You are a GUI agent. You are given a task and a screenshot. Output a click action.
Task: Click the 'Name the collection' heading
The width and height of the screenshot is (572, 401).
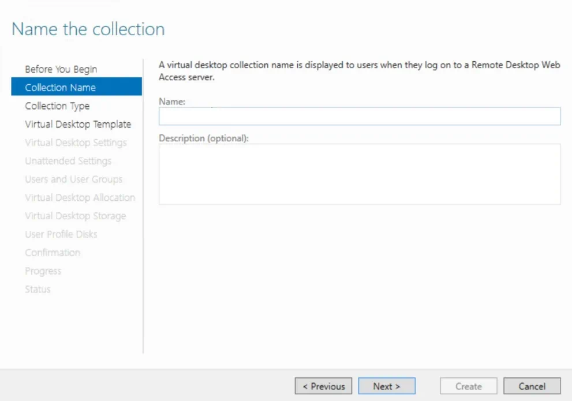click(88, 29)
